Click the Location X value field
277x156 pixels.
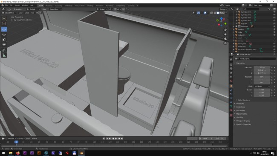click(262, 67)
